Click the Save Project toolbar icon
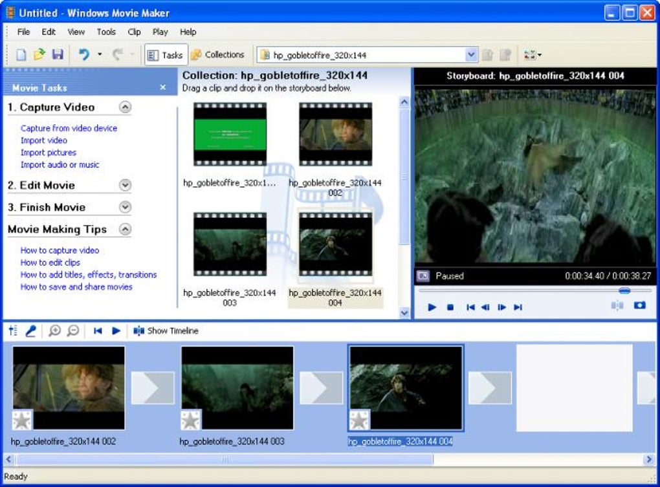 point(58,55)
